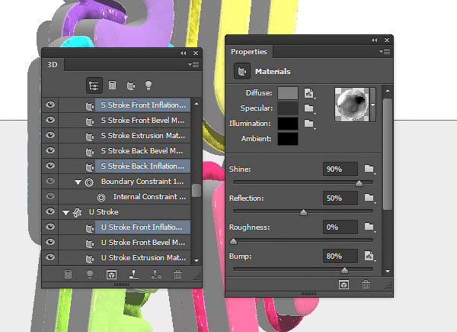This screenshot has height=332, width=457.
Task: Click the Shine value field
Action: (340, 169)
